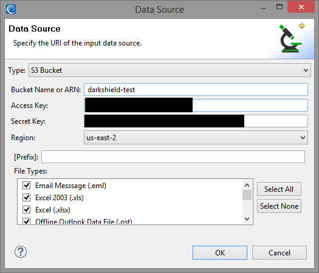Minimize the Data Source dialog
This screenshot has height=273, width=319.
263,8
